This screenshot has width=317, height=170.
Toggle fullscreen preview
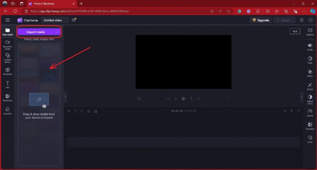tap(227, 99)
